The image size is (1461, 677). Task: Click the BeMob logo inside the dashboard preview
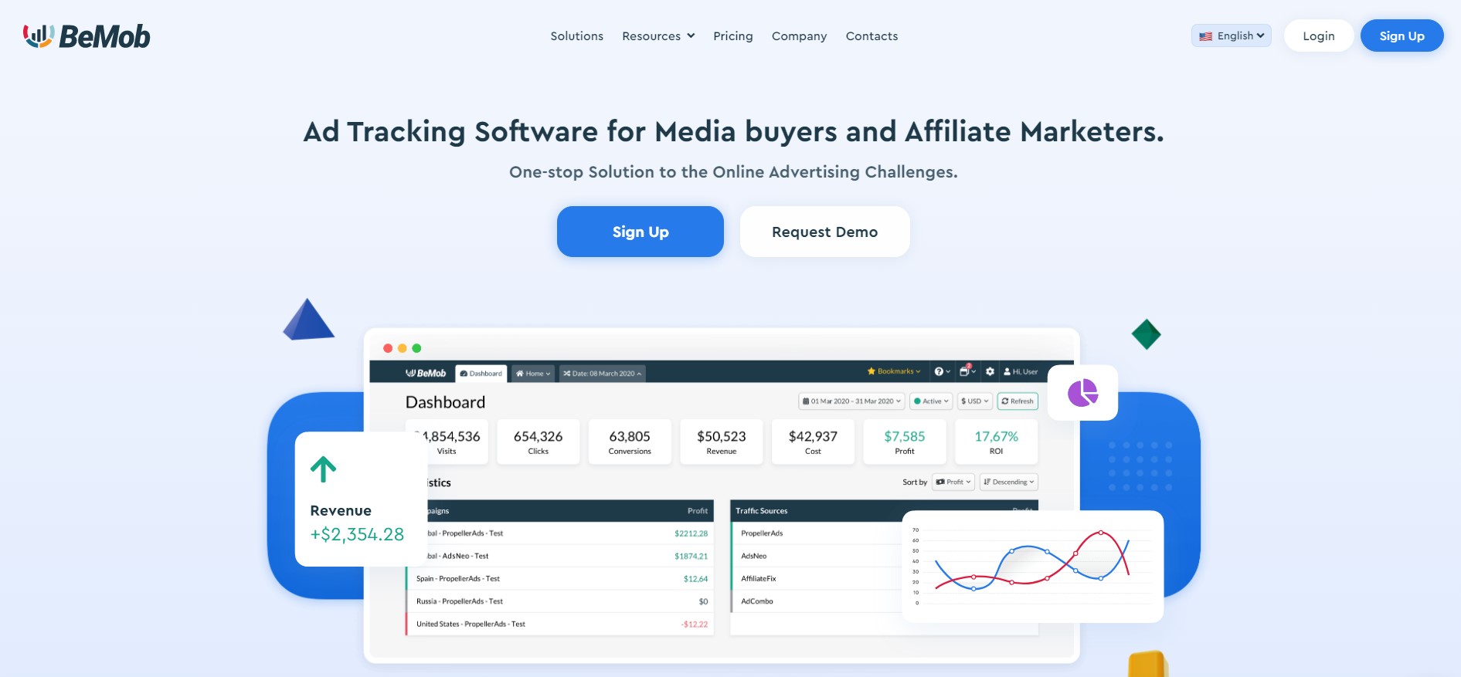[x=426, y=374]
